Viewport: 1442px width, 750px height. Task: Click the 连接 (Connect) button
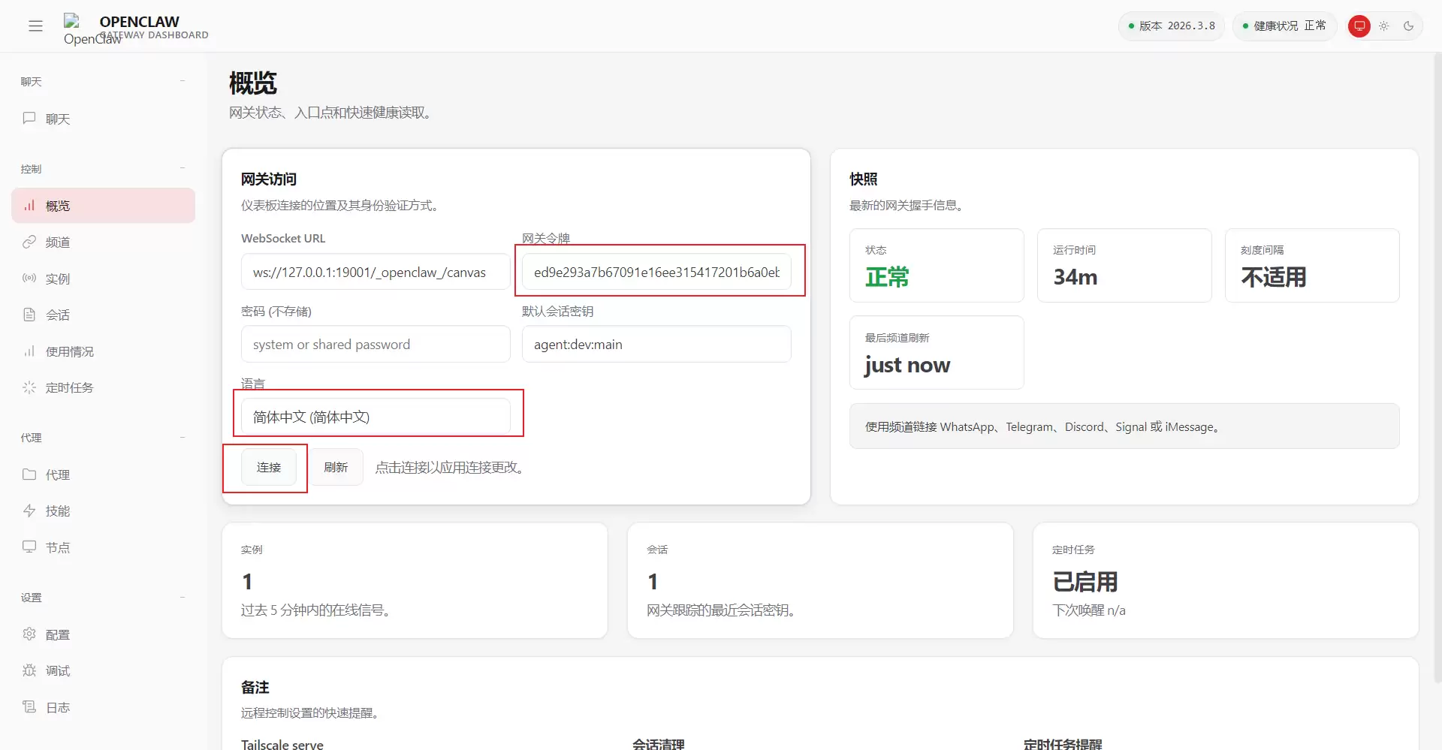coord(268,467)
